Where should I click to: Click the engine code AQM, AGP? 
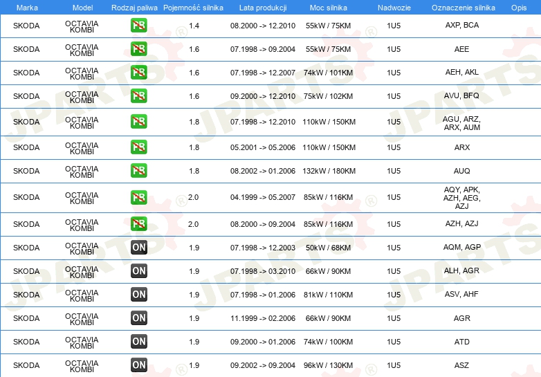pos(462,247)
